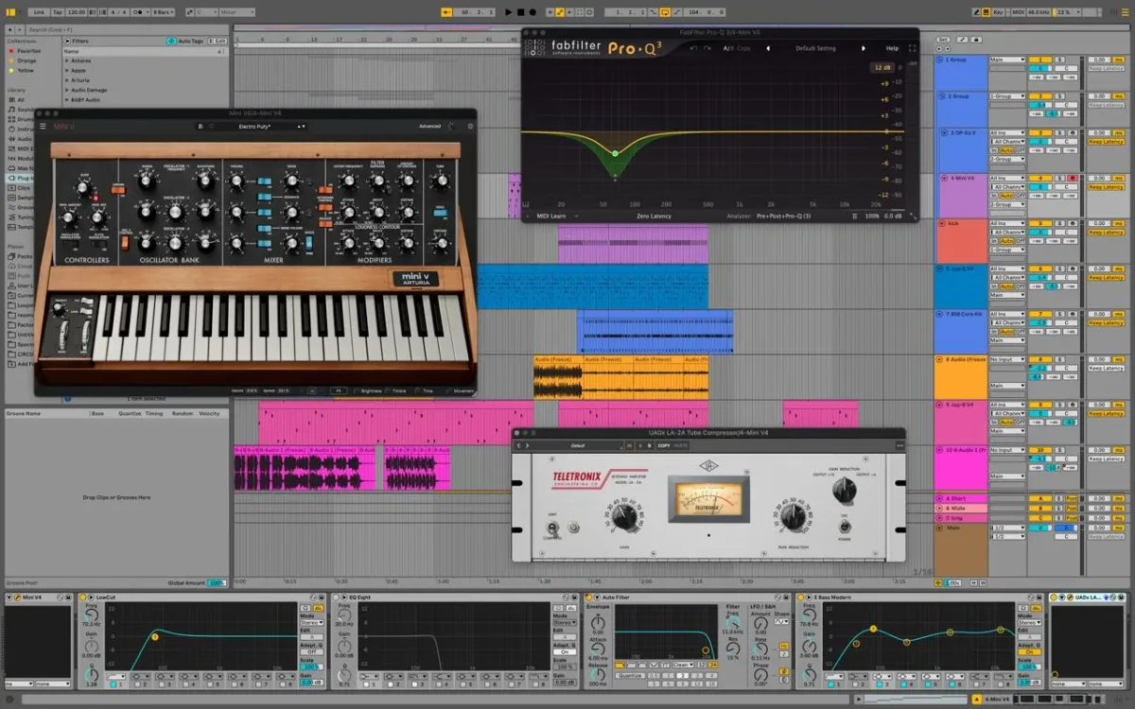Viewport: 1135px width, 709px height.
Task: Click the Record button in the transport bar
Action: (x=533, y=12)
